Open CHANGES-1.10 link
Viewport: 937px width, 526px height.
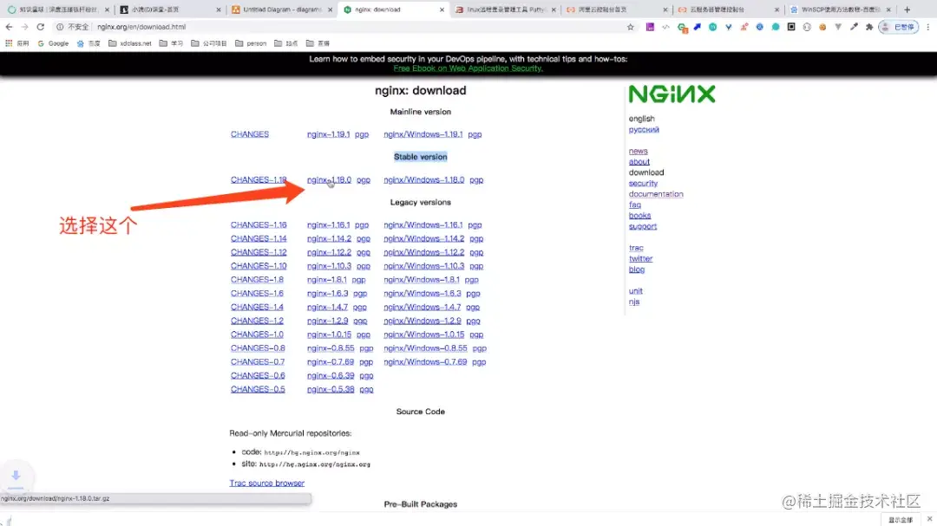(x=259, y=266)
